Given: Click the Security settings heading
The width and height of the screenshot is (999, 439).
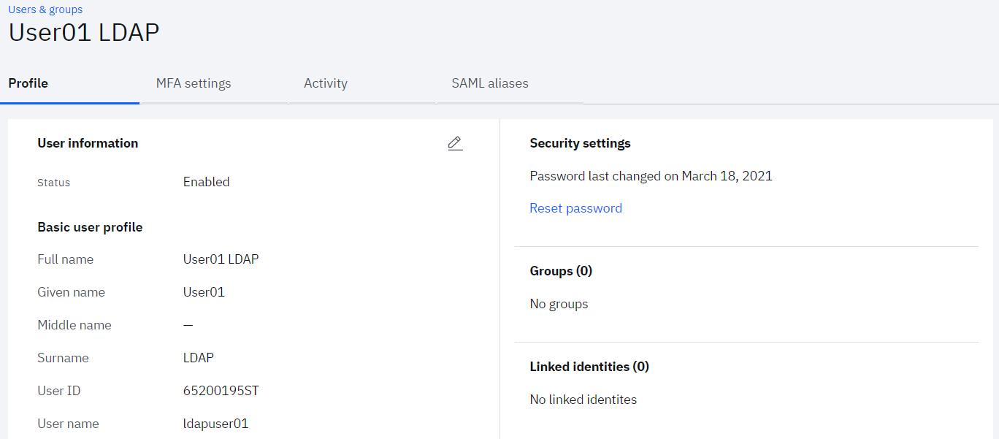Looking at the screenshot, I should (580, 143).
